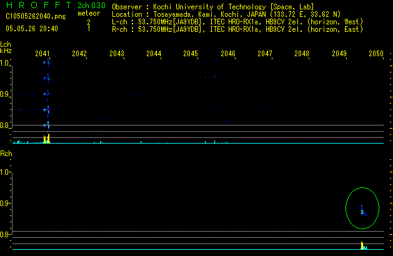393x256 pixels.
Task: Click the Lch 0.8 kHz axis label
Action: pos(5,126)
